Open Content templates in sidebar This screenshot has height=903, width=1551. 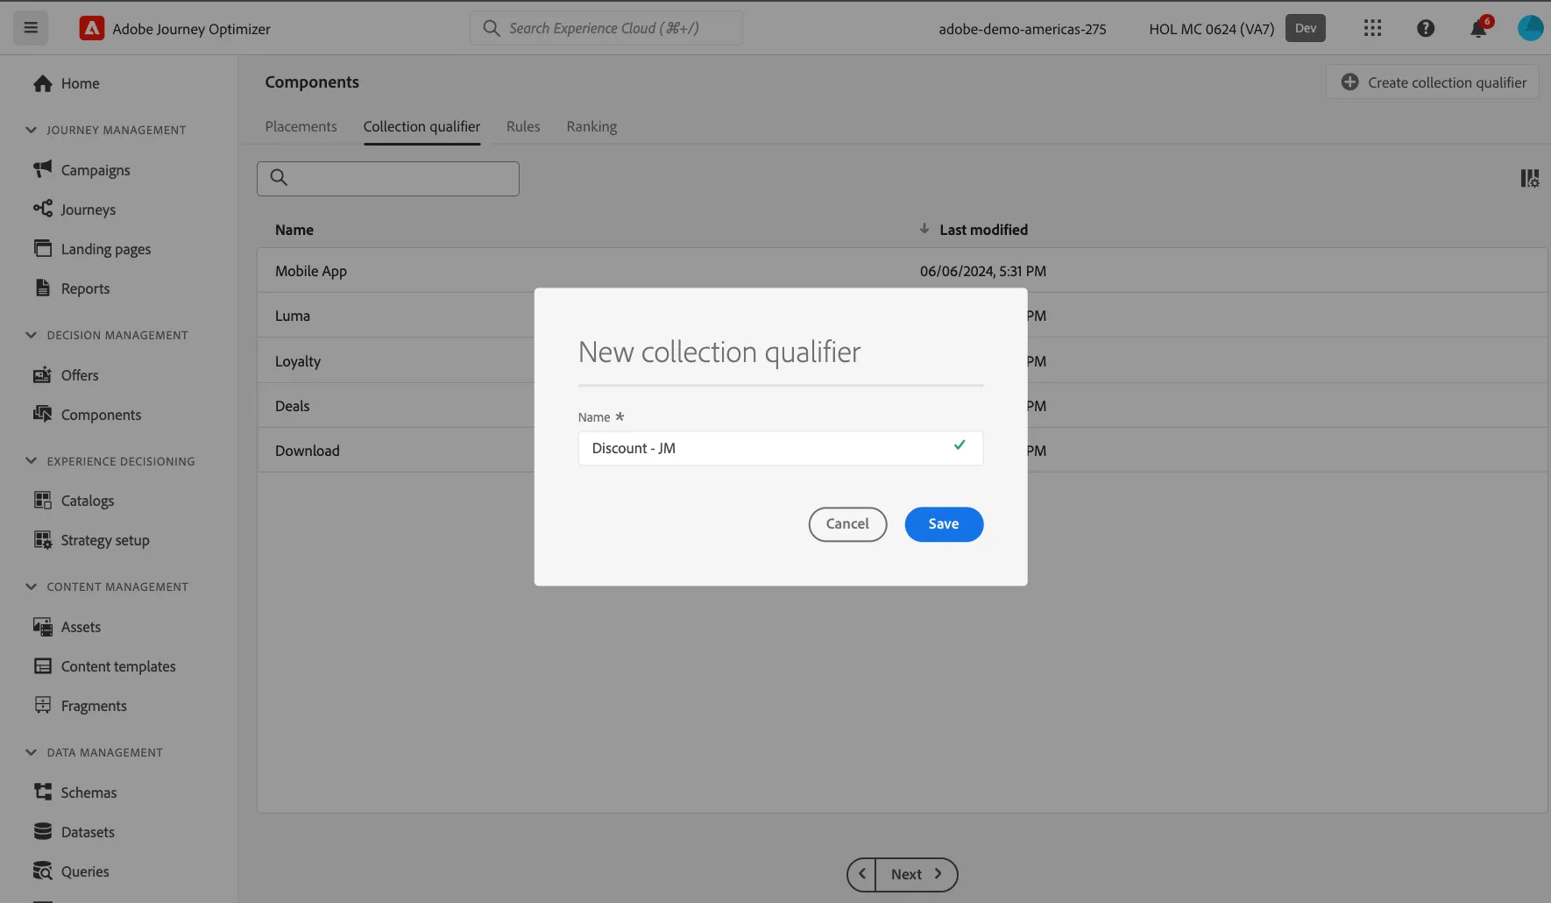coord(104,666)
